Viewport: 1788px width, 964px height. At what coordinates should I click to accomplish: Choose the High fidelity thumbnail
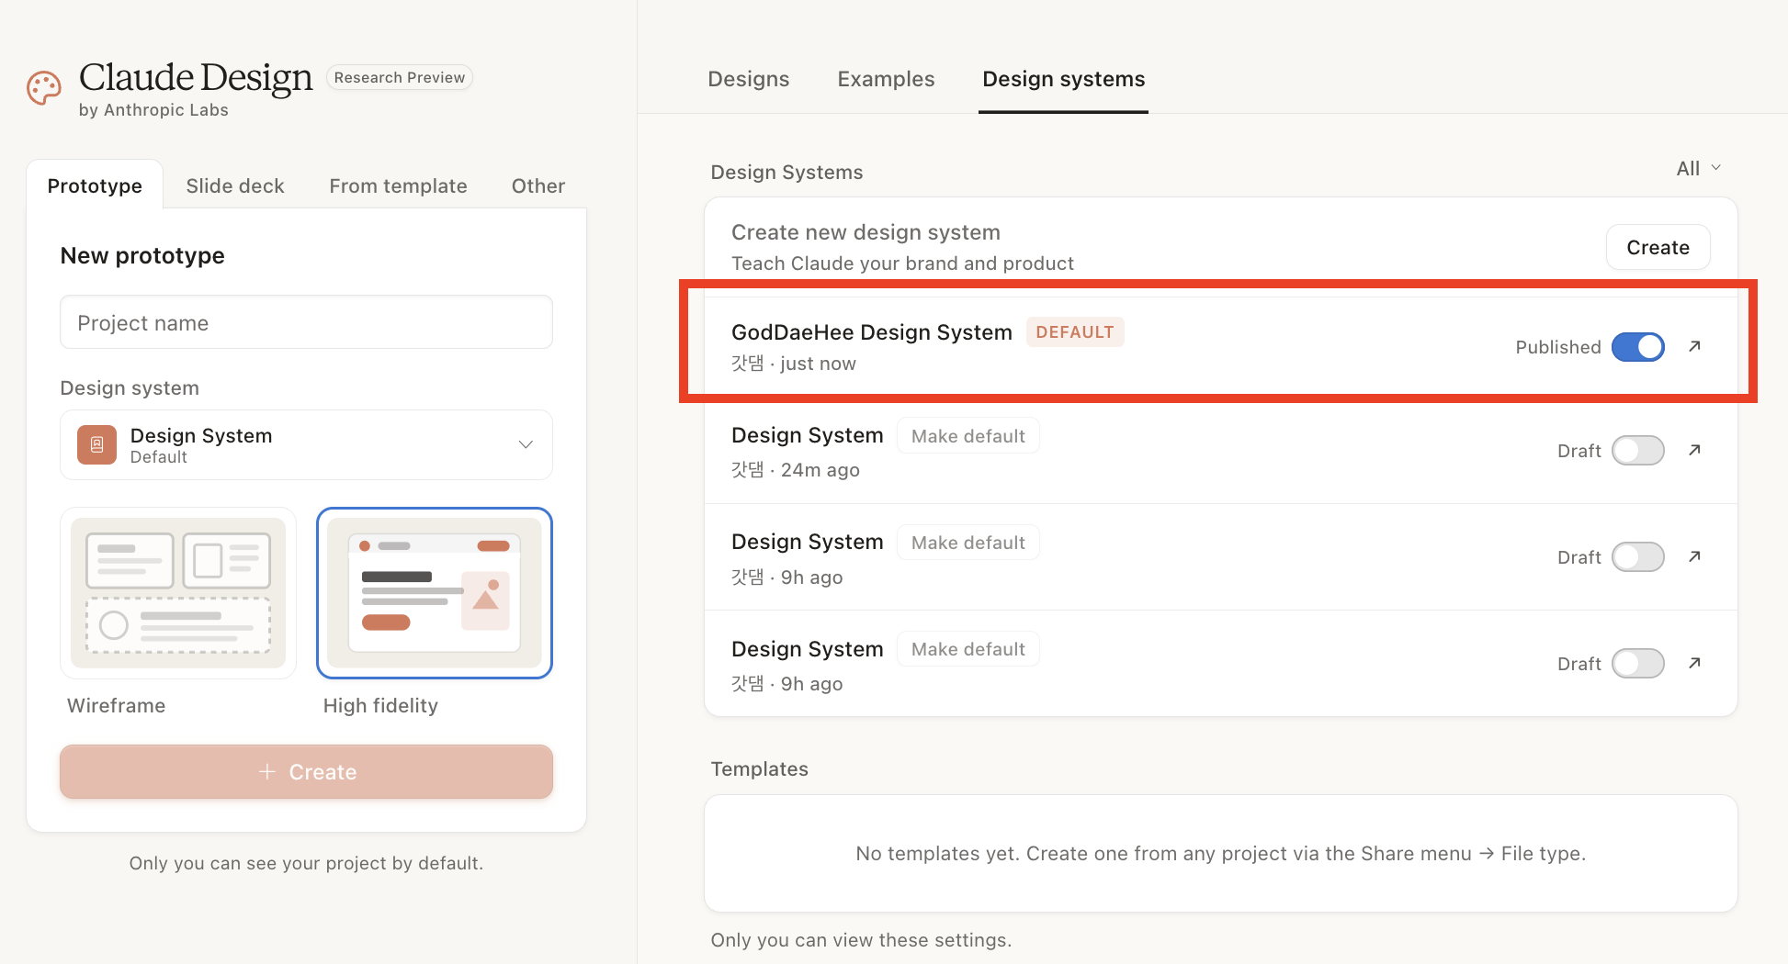click(435, 593)
